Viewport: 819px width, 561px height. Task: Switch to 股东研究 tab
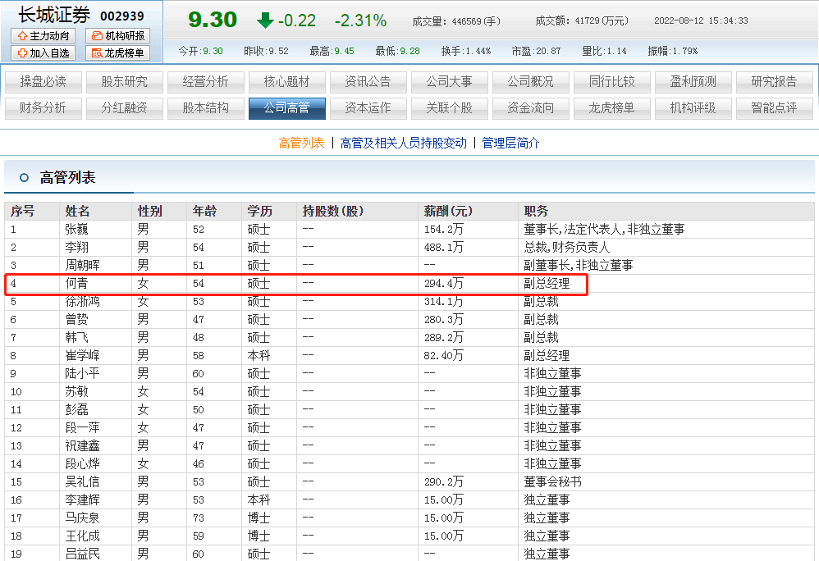pos(124,82)
